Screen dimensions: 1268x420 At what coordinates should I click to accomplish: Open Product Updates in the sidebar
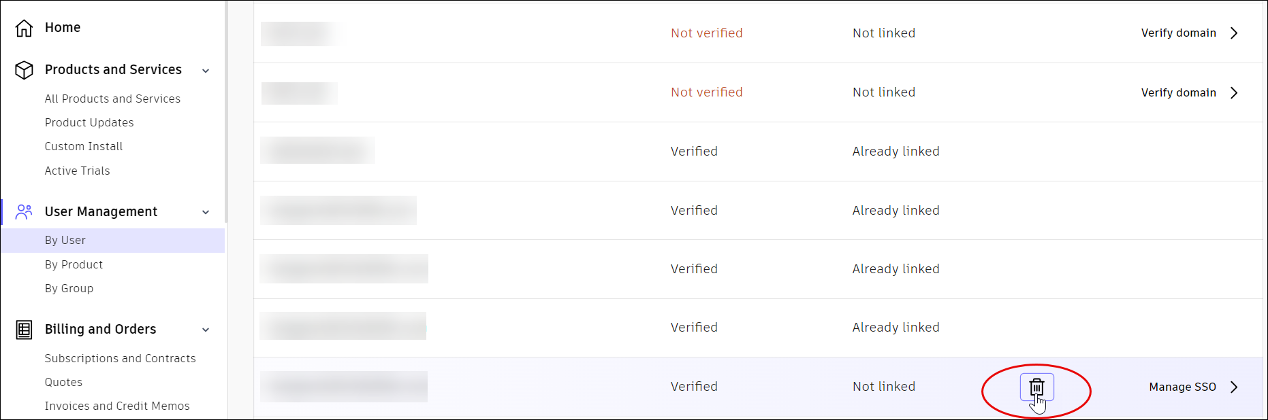(89, 122)
